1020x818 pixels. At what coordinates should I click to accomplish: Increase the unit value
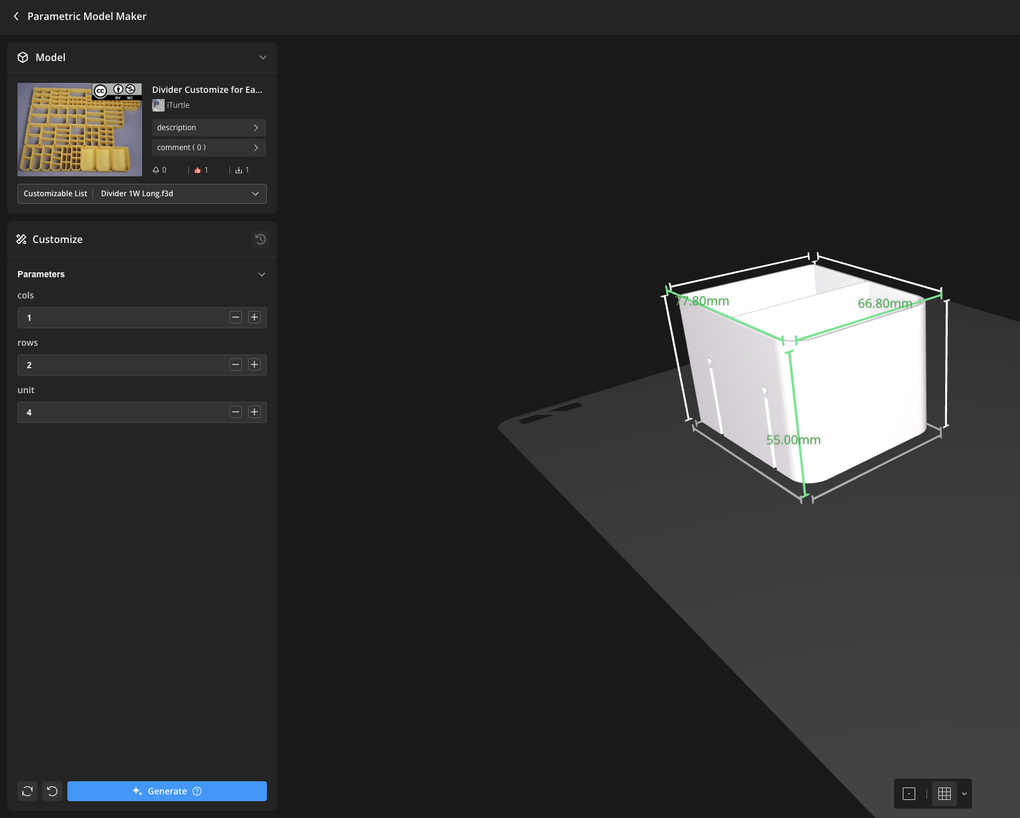[x=254, y=412]
